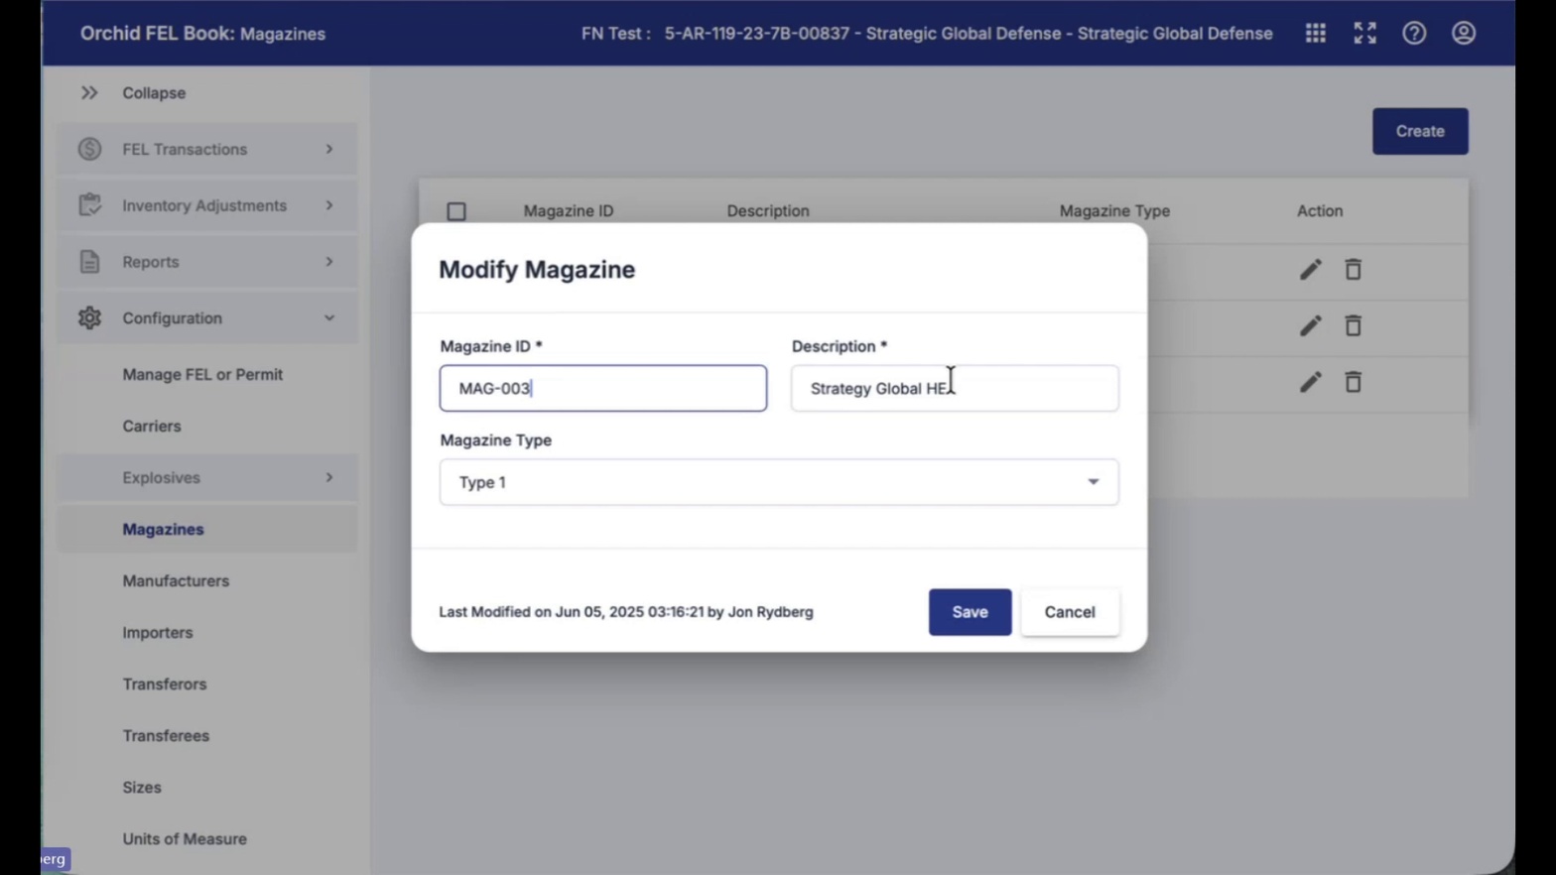Open the Carriers menu item
Screen dimensions: 1556x875
[x=152, y=426]
